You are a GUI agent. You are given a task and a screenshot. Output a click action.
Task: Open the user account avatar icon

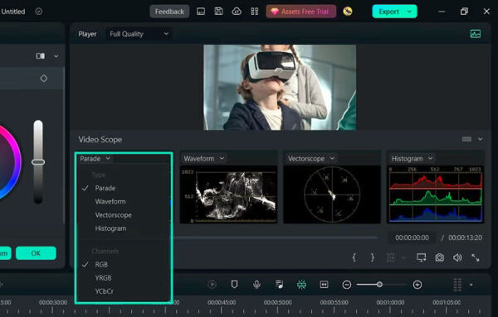coord(348,12)
